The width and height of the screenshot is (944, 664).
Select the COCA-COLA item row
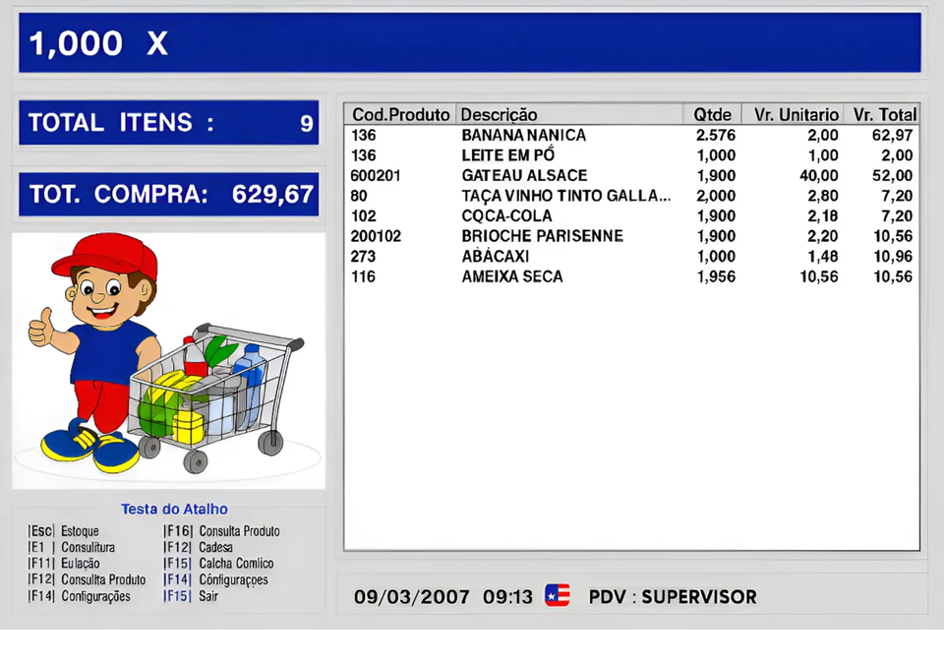(x=631, y=215)
